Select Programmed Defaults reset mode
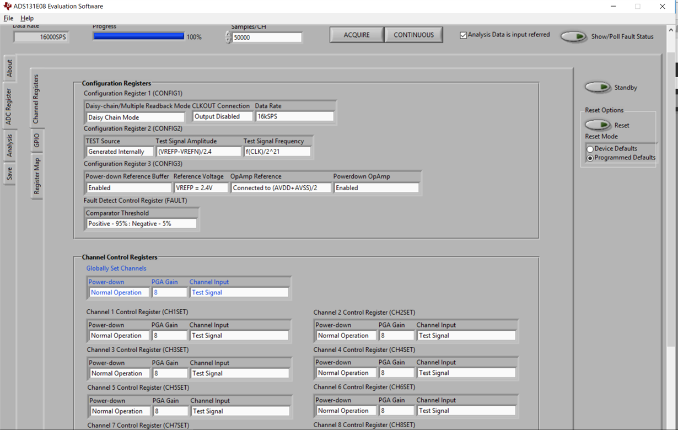This screenshot has width=678, height=430. tap(590, 158)
